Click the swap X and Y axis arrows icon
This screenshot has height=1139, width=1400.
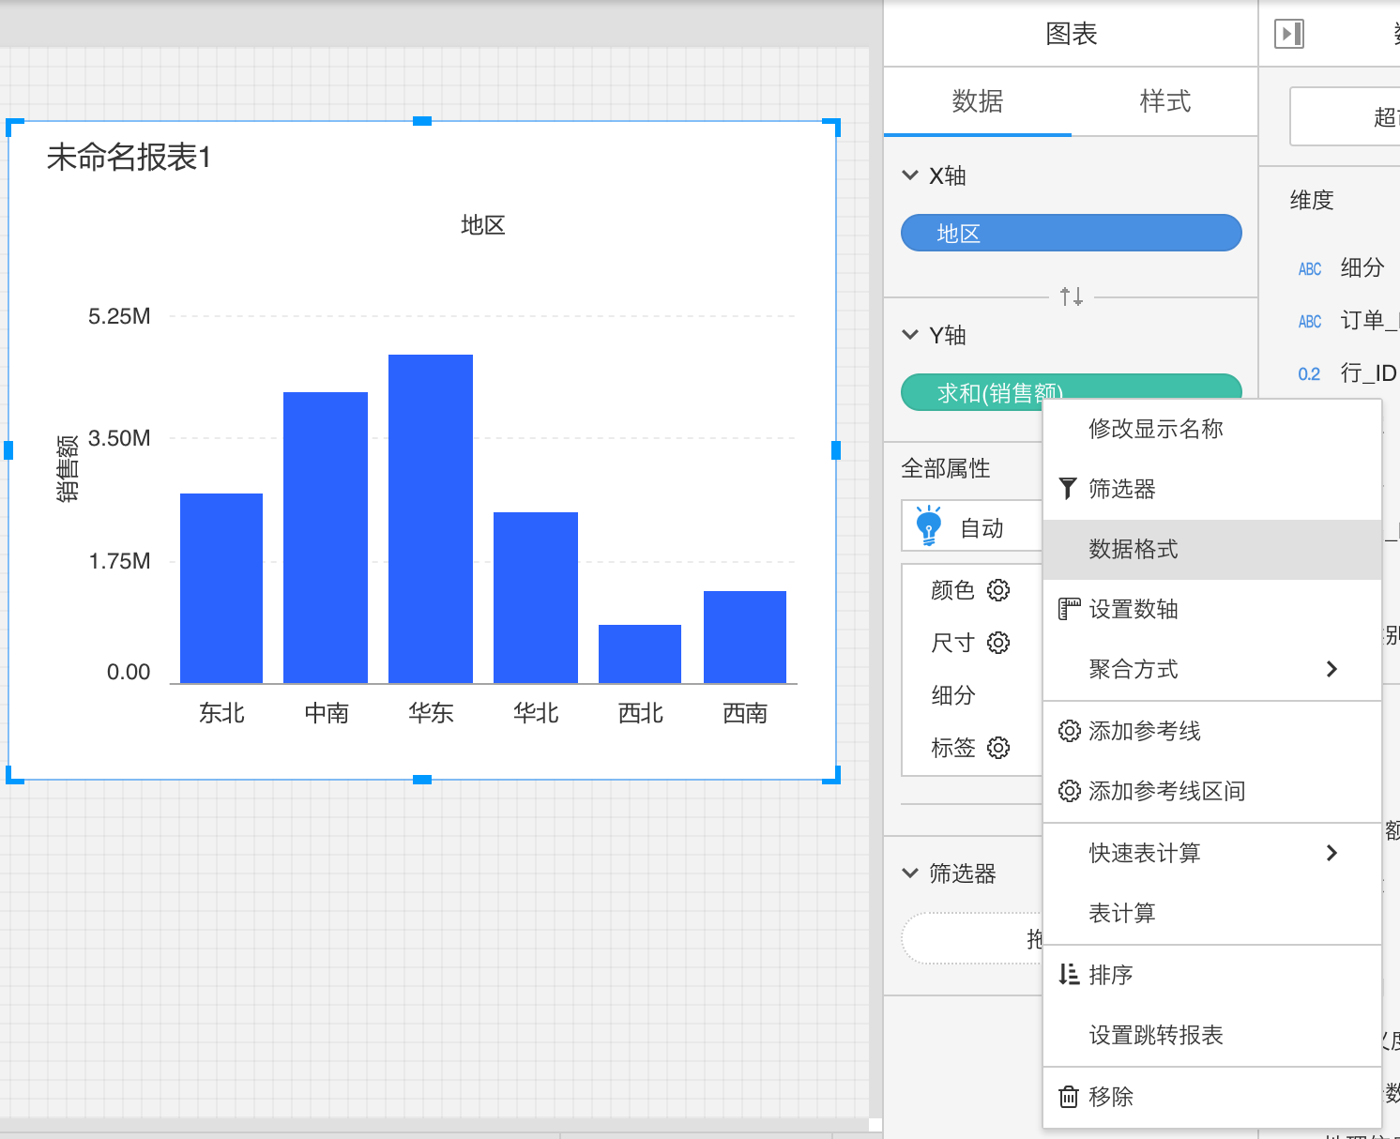pos(1071,297)
